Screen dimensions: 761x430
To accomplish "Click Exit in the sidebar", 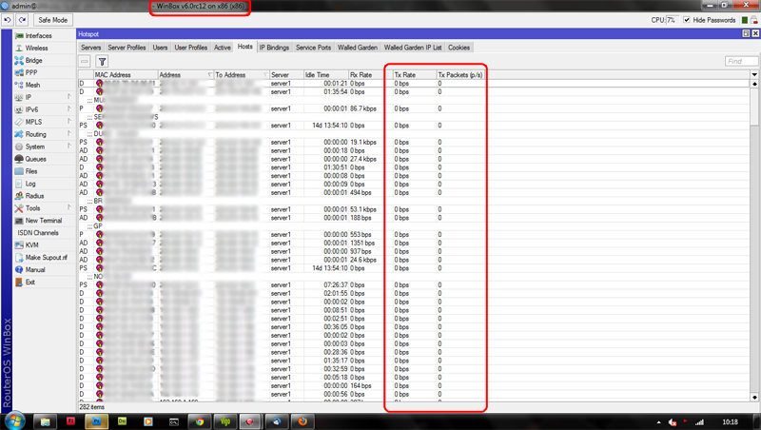I will point(30,282).
